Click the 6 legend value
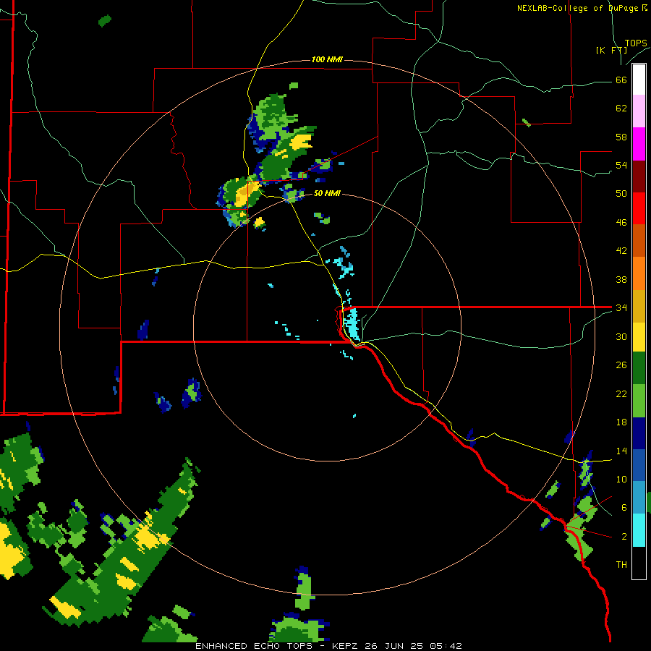The width and height of the screenshot is (651, 651). [x=624, y=507]
